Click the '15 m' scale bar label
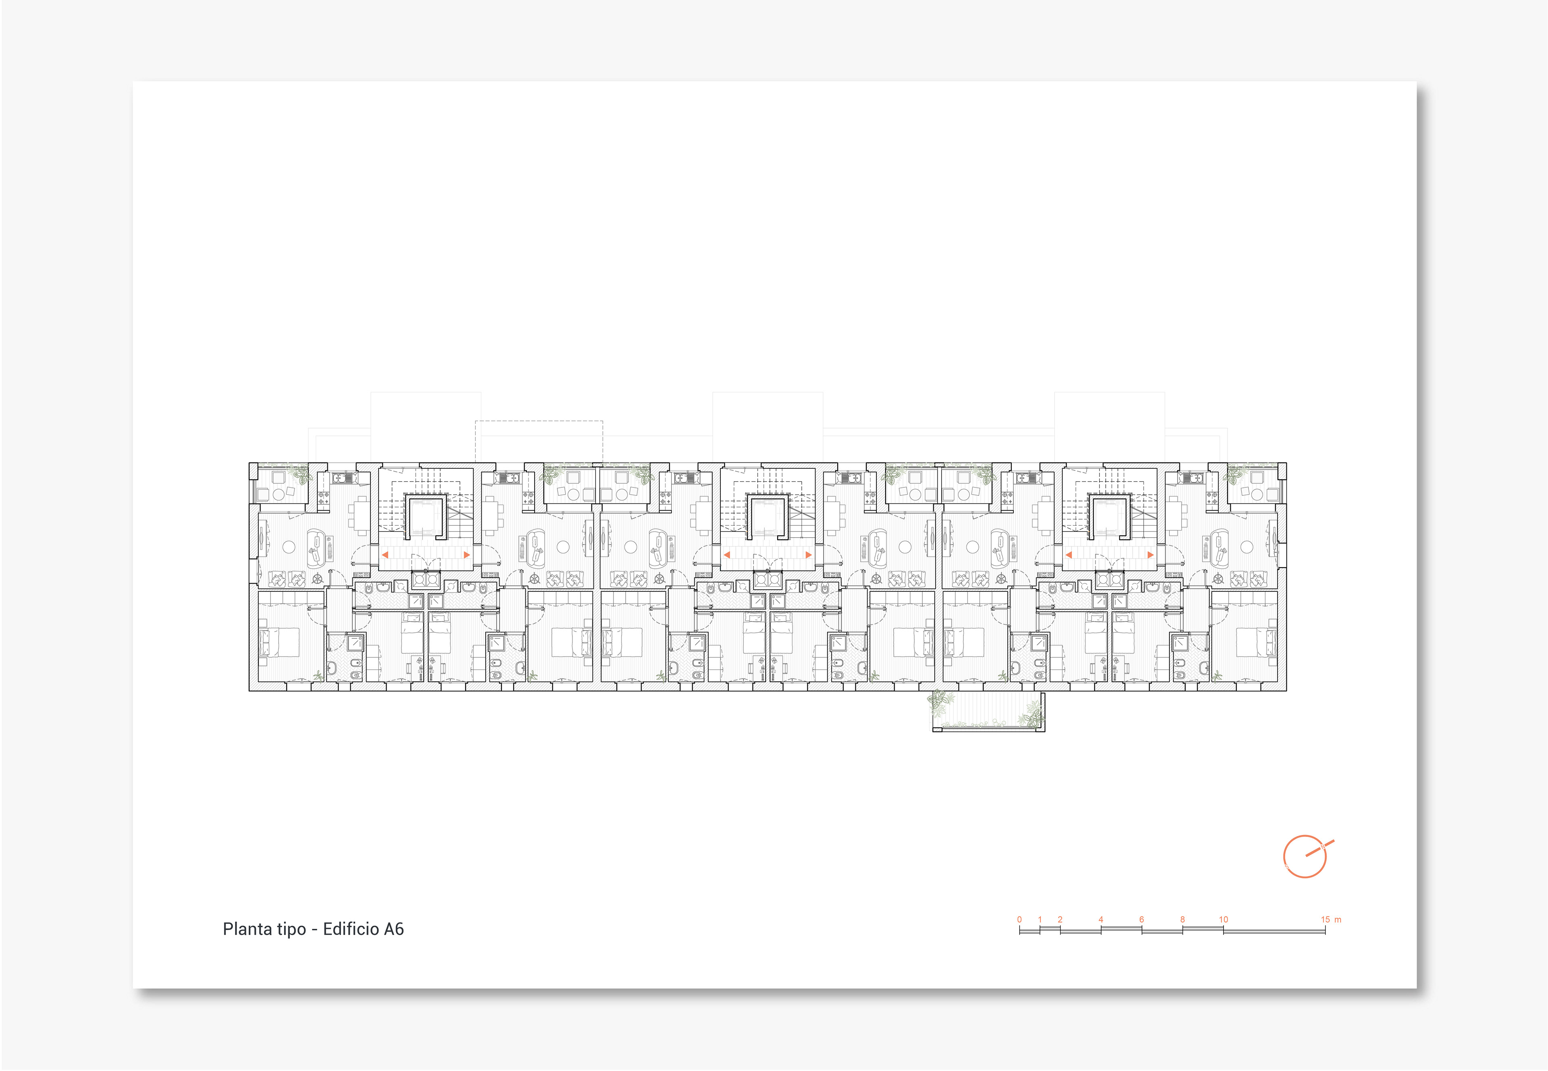Viewport: 1548px width, 1071px height. (1330, 919)
